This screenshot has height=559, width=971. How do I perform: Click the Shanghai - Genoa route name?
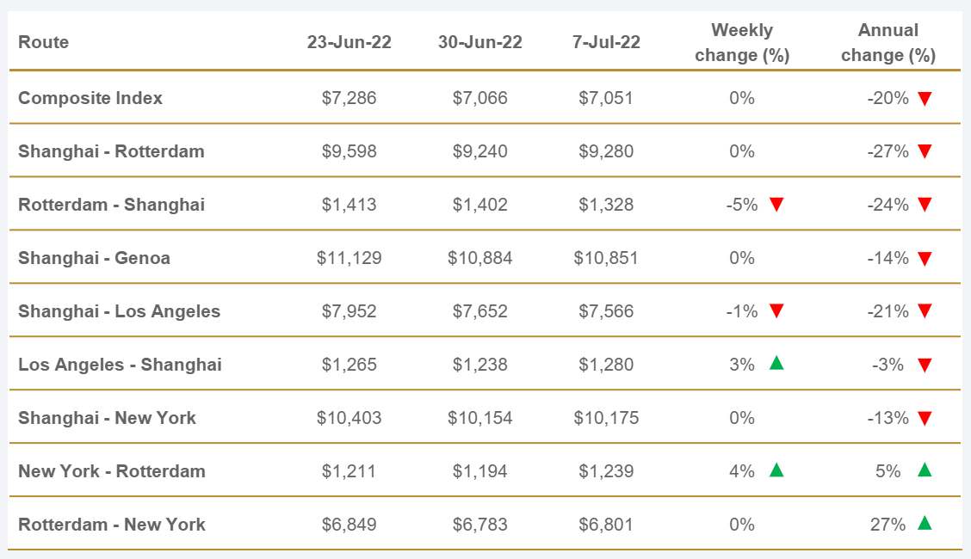(x=94, y=258)
